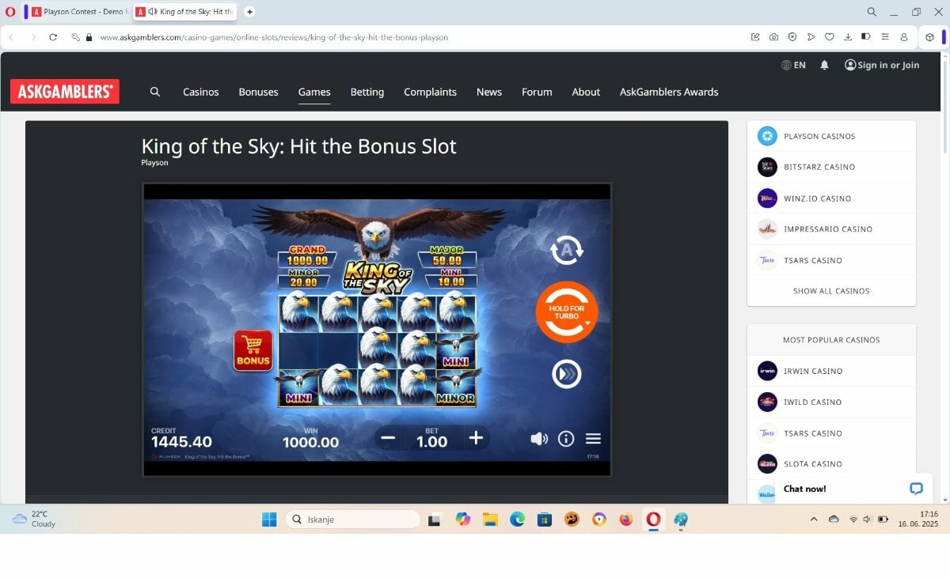Open Playson Casinos link

[831, 136]
